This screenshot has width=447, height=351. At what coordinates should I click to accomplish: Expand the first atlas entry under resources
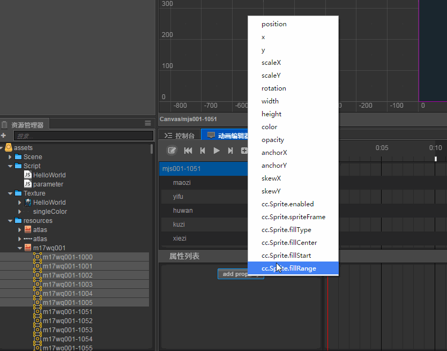coord(19,230)
